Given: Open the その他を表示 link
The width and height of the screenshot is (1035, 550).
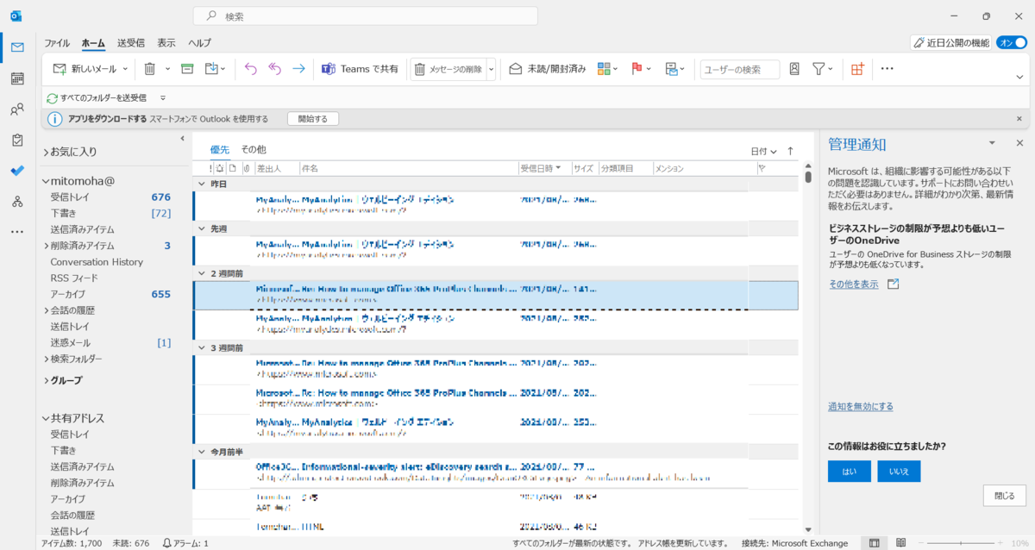Looking at the screenshot, I should 854,284.
